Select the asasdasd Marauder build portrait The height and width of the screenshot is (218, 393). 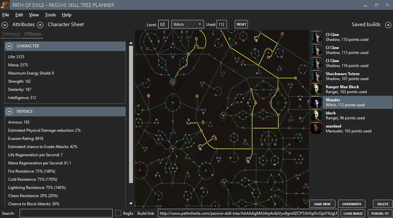tap(316, 128)
